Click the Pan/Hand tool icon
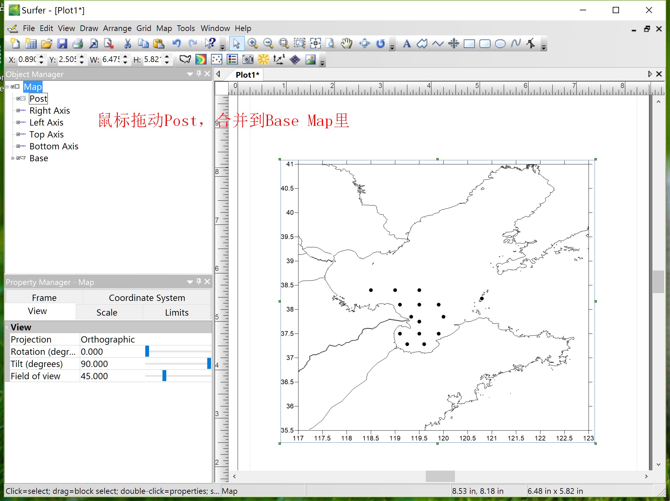This screenshot has width=670, height=501. 345,43
